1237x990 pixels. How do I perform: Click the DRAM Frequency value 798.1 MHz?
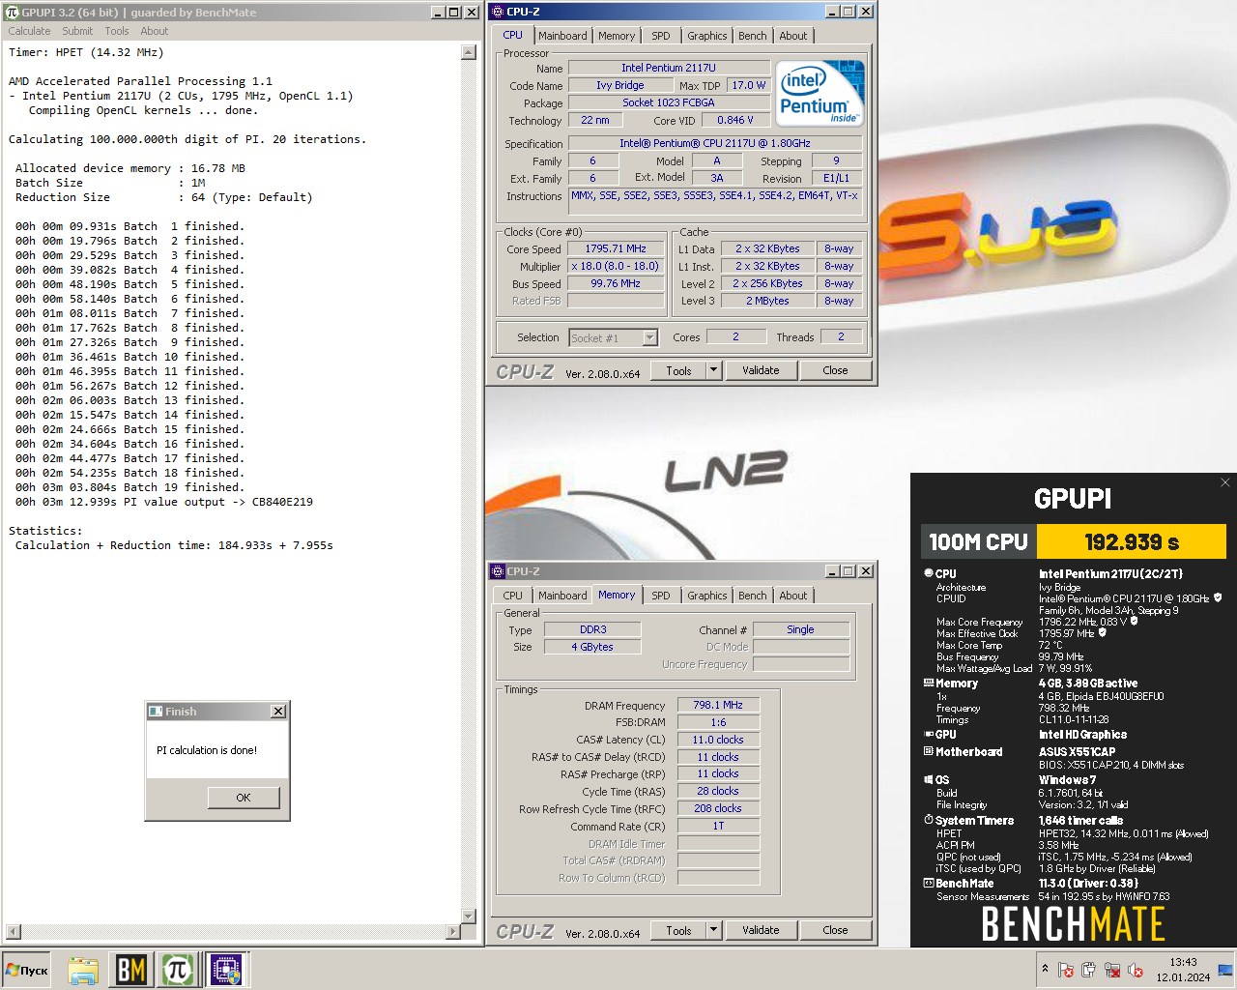718,705
